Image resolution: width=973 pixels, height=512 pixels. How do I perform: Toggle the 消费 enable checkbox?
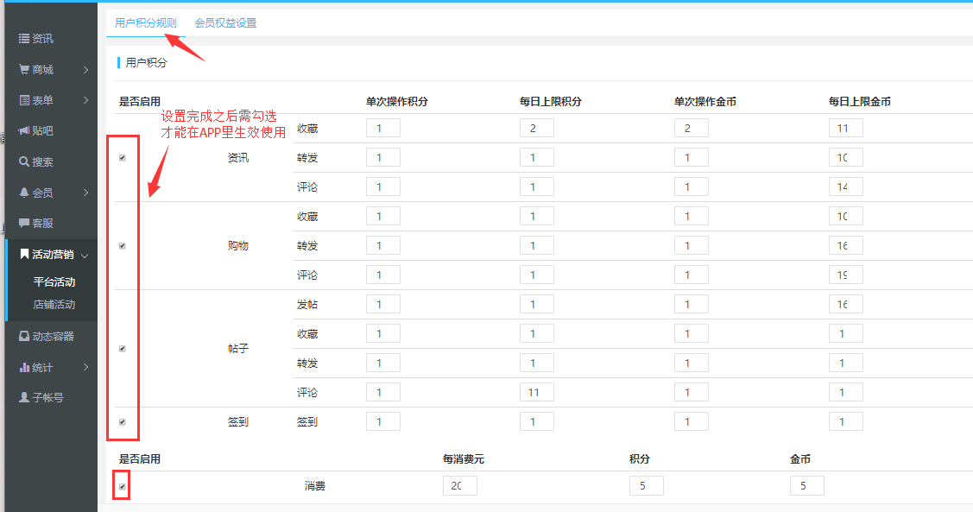[x=123, y=487]
